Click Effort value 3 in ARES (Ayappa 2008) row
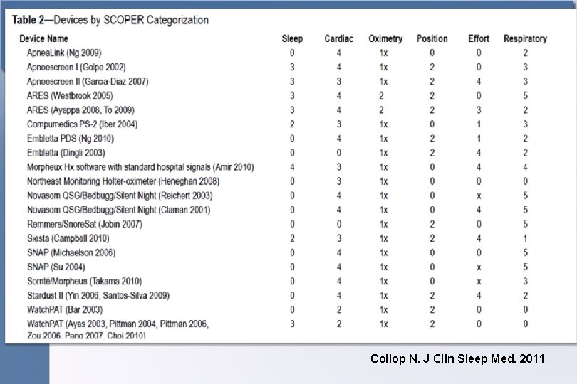The height and width of the screenshot is (384, 577). click(479, 110)
